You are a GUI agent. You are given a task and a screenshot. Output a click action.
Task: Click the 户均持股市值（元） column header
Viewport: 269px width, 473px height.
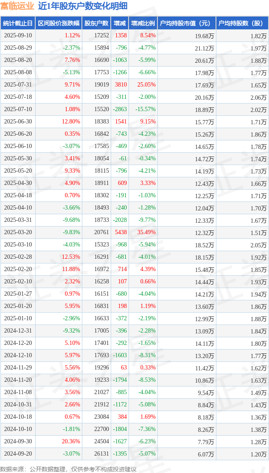187,23
